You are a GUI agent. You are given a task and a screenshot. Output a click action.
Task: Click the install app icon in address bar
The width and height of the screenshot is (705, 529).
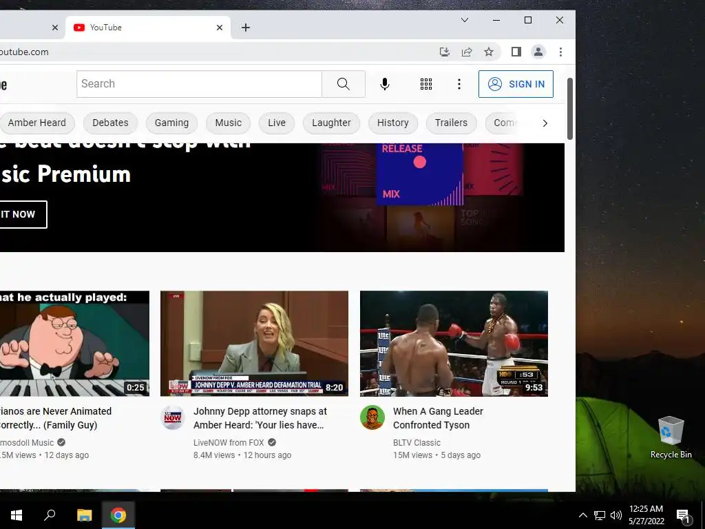[444, 52]
